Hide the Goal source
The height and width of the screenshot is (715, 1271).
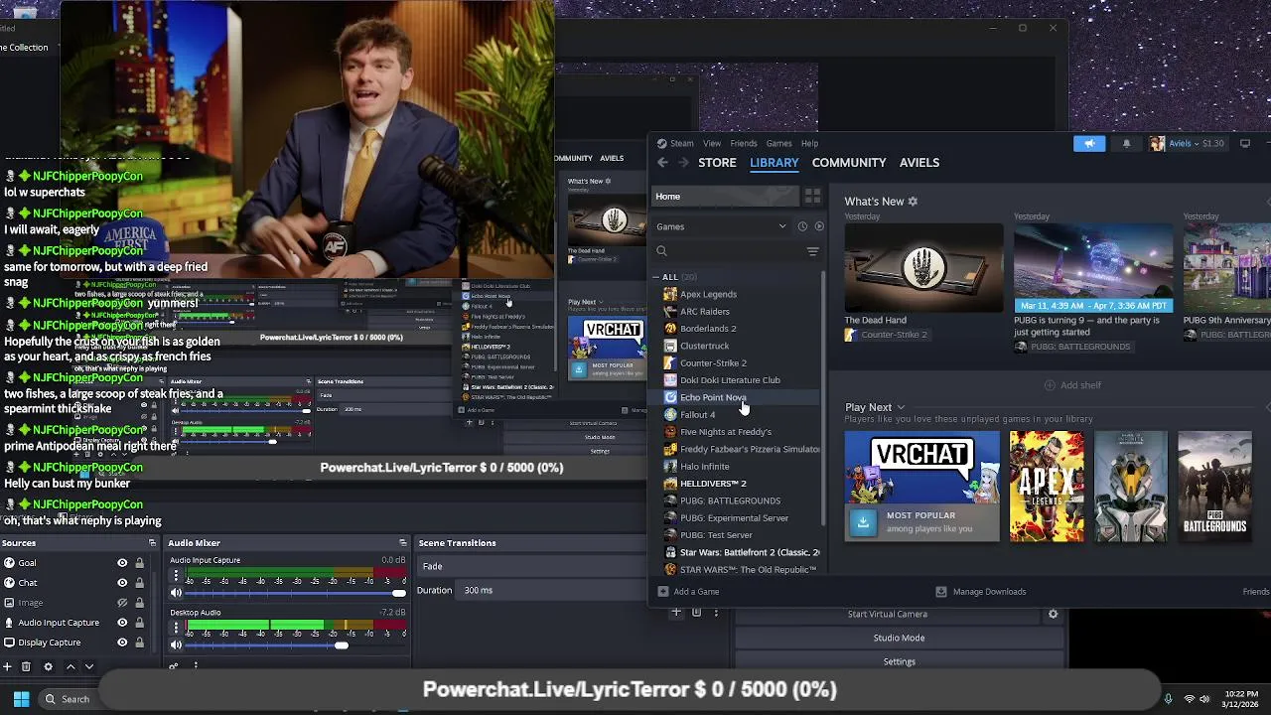[x=122, y=563]
